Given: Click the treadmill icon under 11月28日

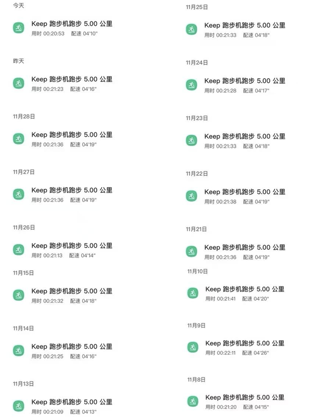Looking at the screenshot, I should coord(19,139).
